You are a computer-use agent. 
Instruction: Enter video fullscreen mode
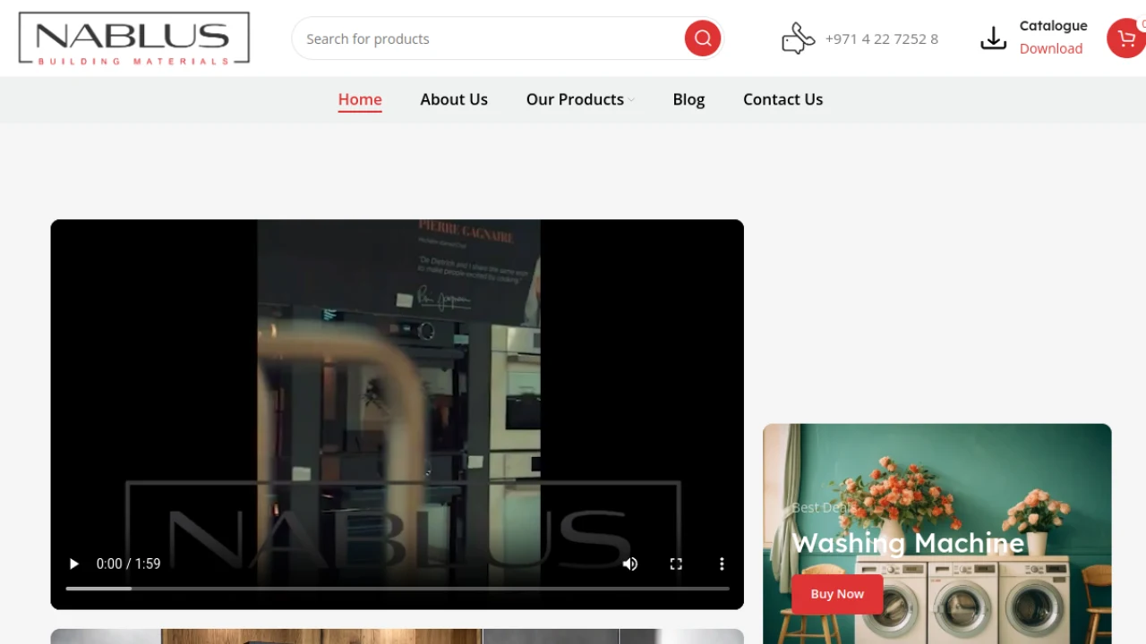coord(676,563)
